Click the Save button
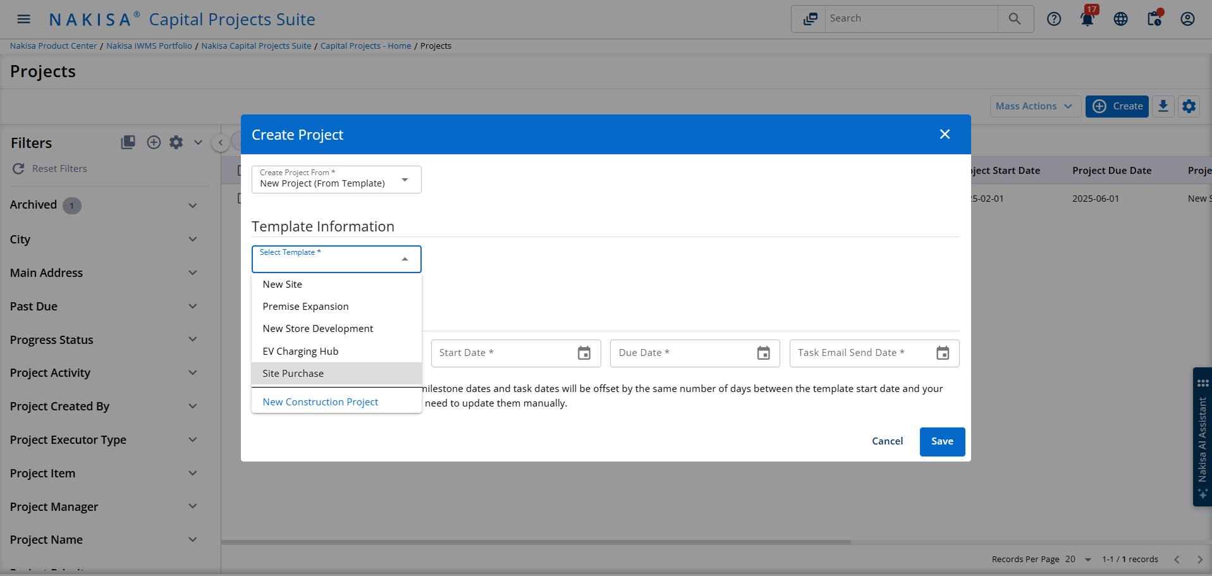The width and height of the screenshot is (1212, 576). (x=941, y=441)
